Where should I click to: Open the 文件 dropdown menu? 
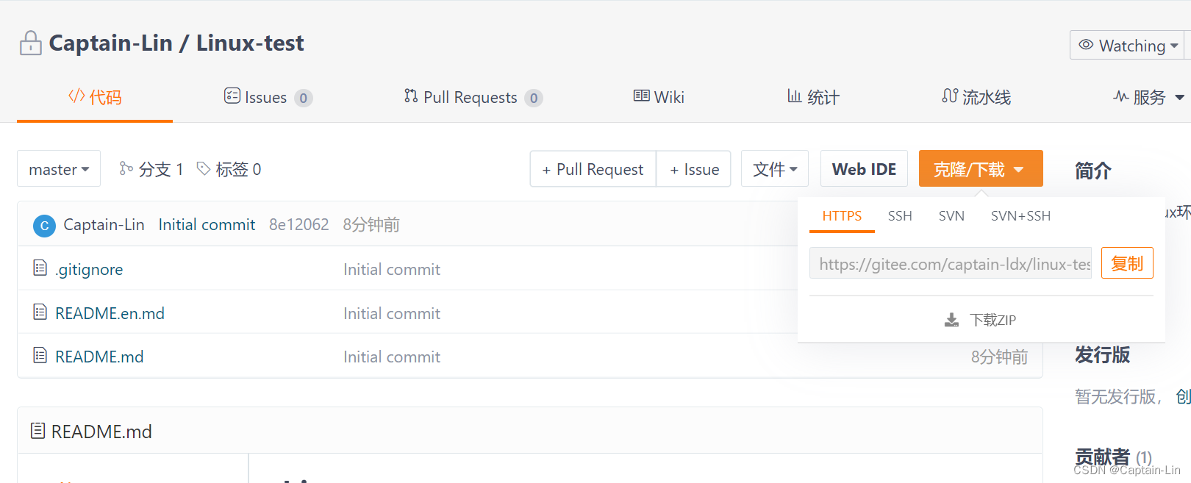coord(774,168)
